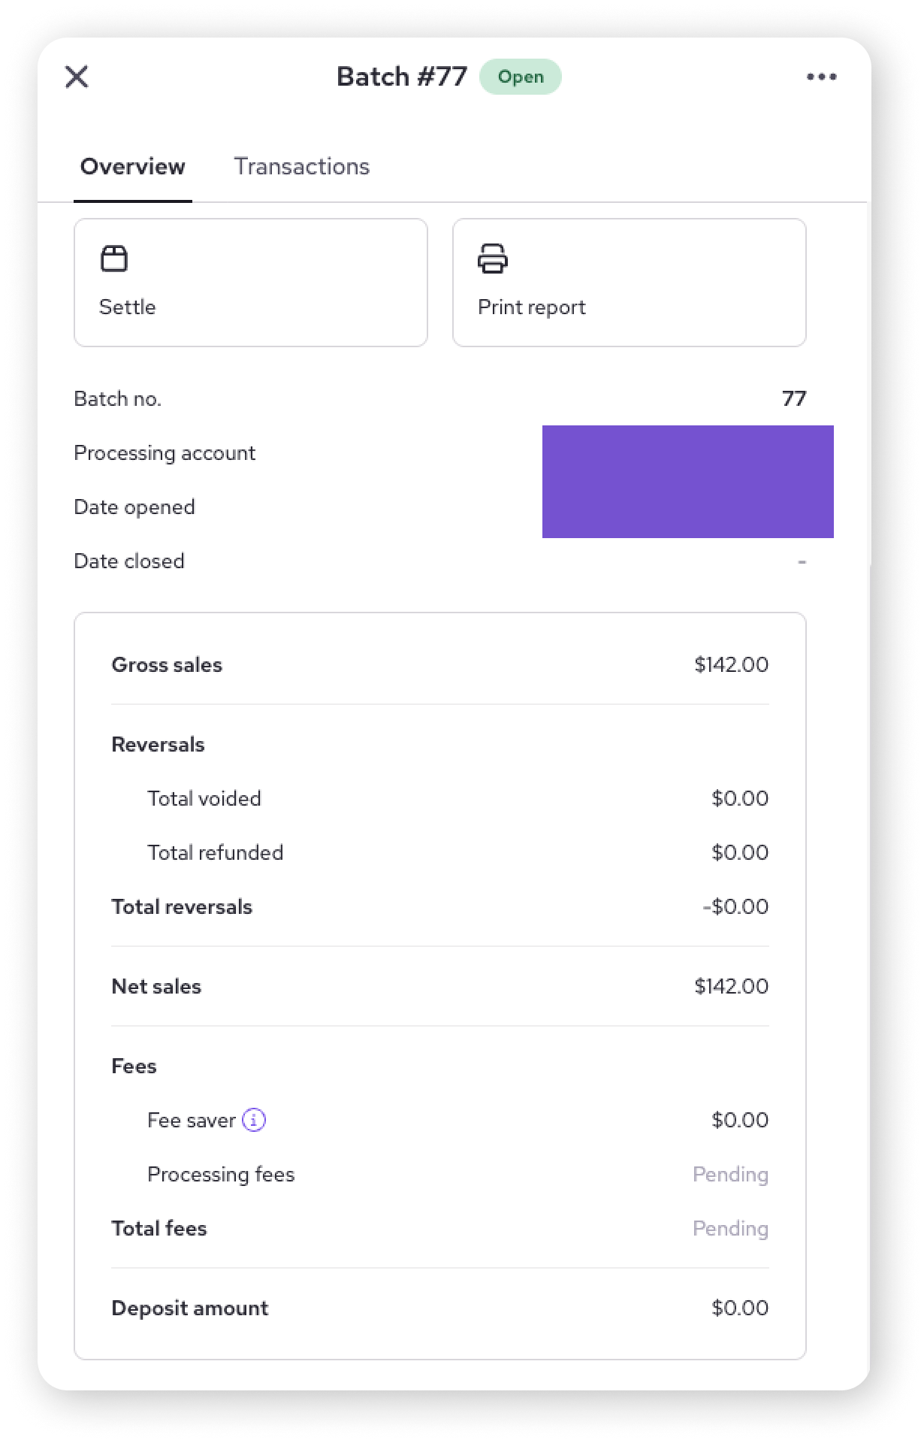Screen dimensions: 924x1443
Task: Click the green Open status badge
Action: click(x=521, y=77)
